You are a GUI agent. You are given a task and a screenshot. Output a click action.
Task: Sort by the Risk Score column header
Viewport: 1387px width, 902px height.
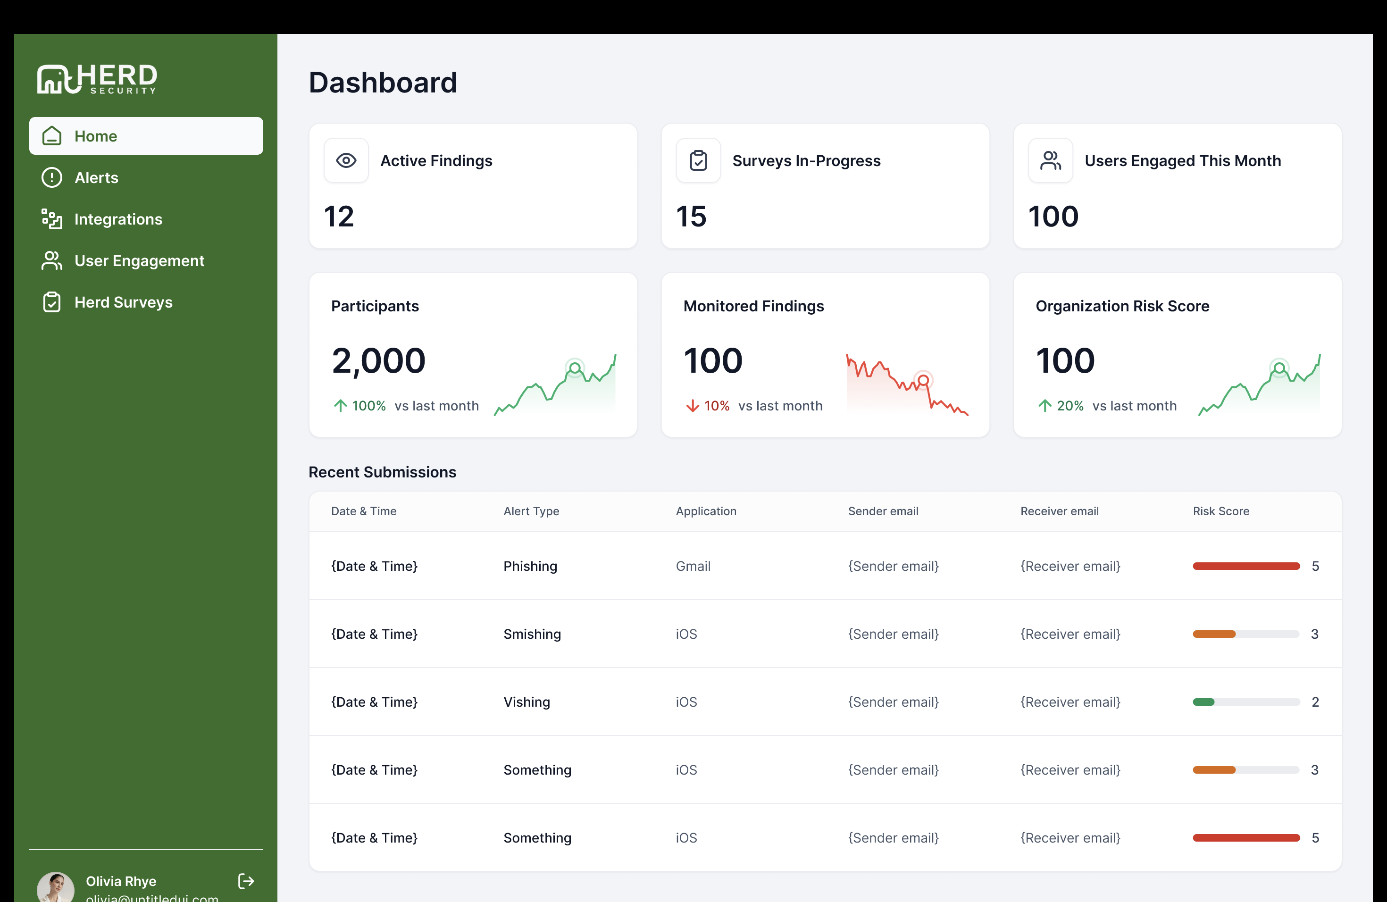pos(1220,511)
